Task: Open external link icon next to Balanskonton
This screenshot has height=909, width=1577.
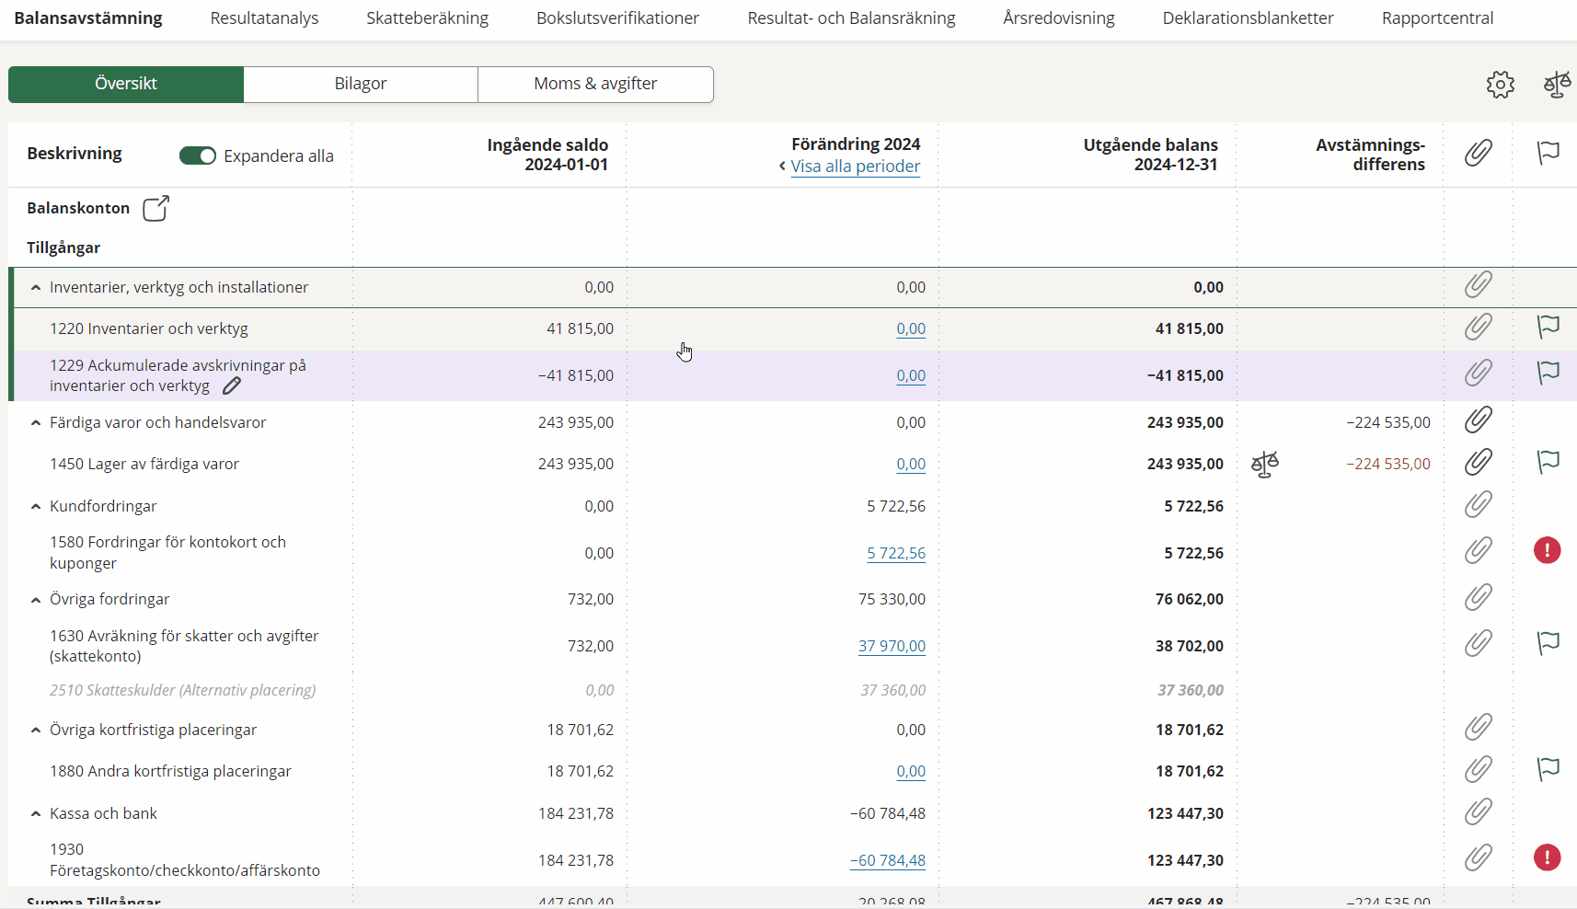Action: click(x=155, y=208)
